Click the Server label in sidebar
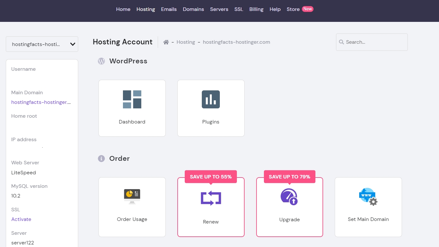The height and width of the screenshot is (247, 439). pyautogui.click(x=19, y=233)
